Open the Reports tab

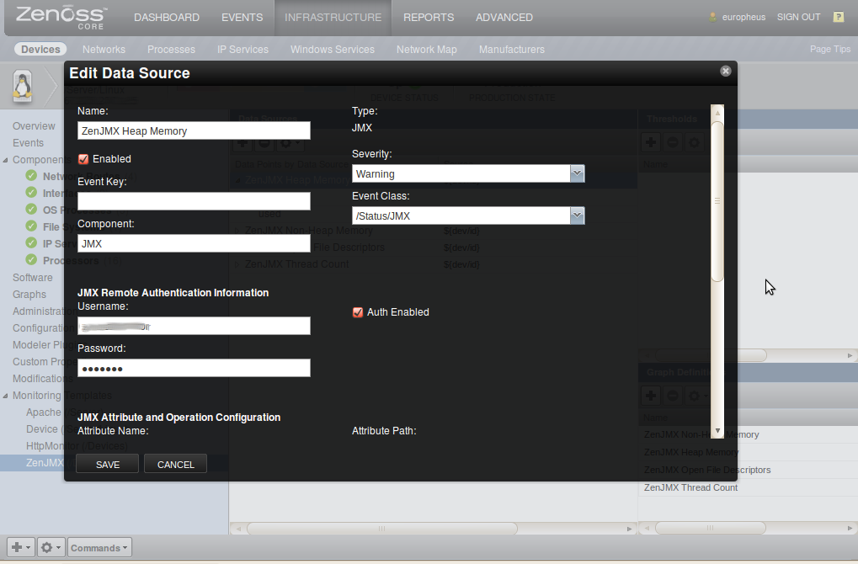(429, 18)
